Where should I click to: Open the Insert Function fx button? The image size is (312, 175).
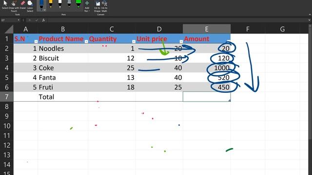coord(43,20)
